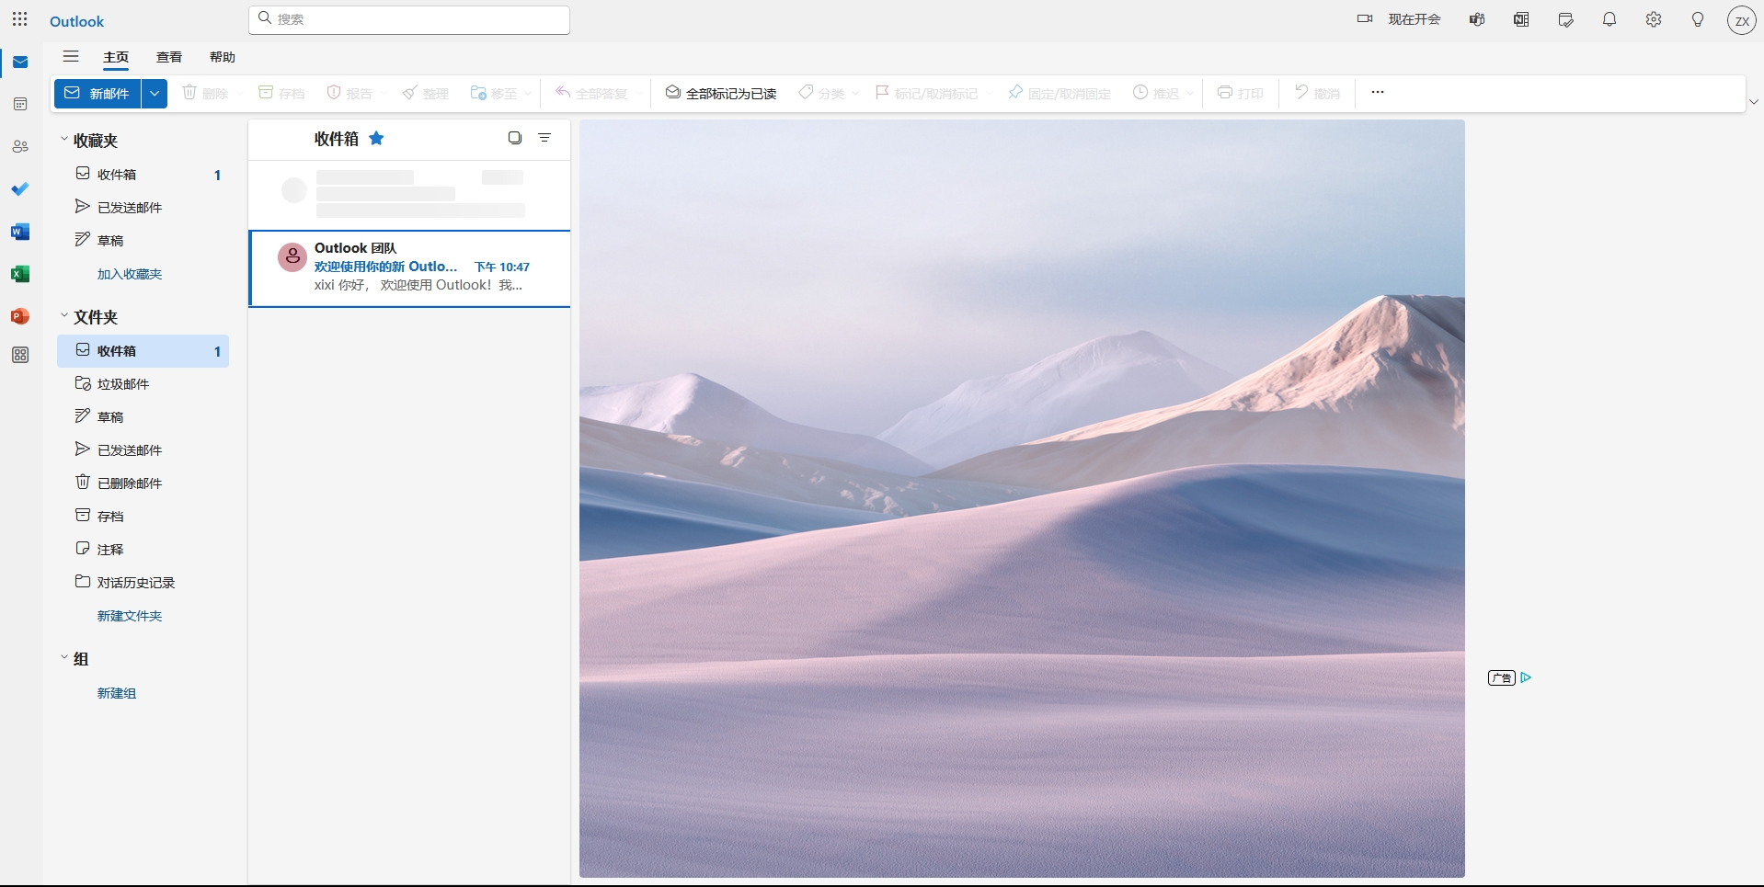The width and height of the screenshot is (1764, 887).
Task: Click 全部标记为已读 button
Action: [x=721, y=94]
